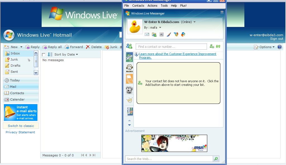Open the Options dropdown in Hotmail
This screenshot has height=165, width=286.
pos(264,47)
